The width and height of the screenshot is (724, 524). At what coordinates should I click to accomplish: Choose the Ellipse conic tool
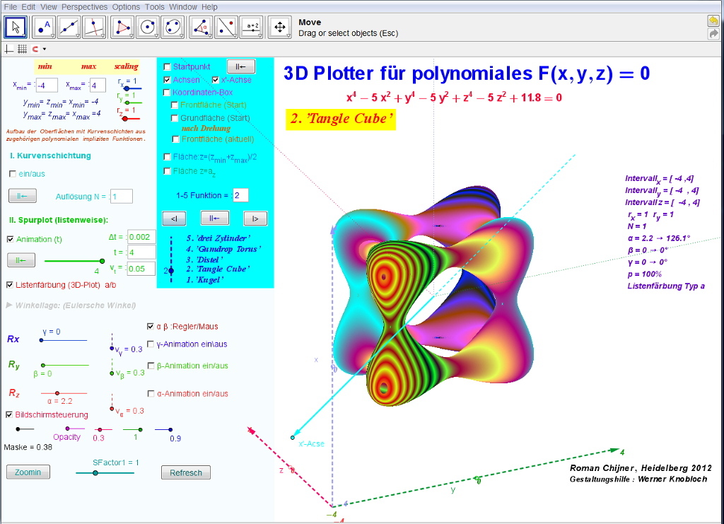coord(173,27)
